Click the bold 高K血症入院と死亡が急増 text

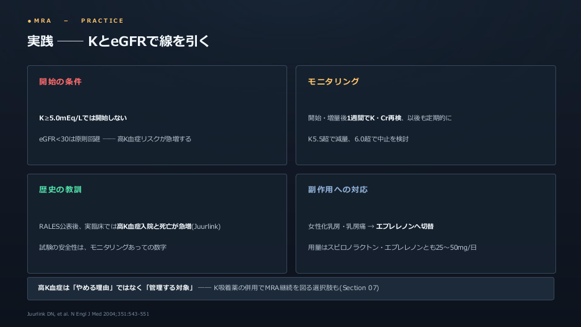click(x=154, y=226)
